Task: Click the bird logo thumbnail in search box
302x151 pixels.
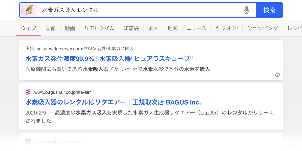Action: (30, 10)
